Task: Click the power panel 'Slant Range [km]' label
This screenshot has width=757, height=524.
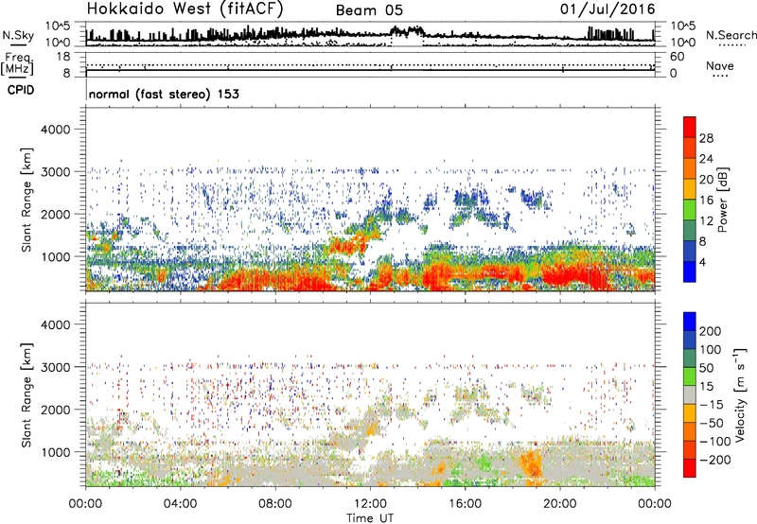Action: click(26, 200)
